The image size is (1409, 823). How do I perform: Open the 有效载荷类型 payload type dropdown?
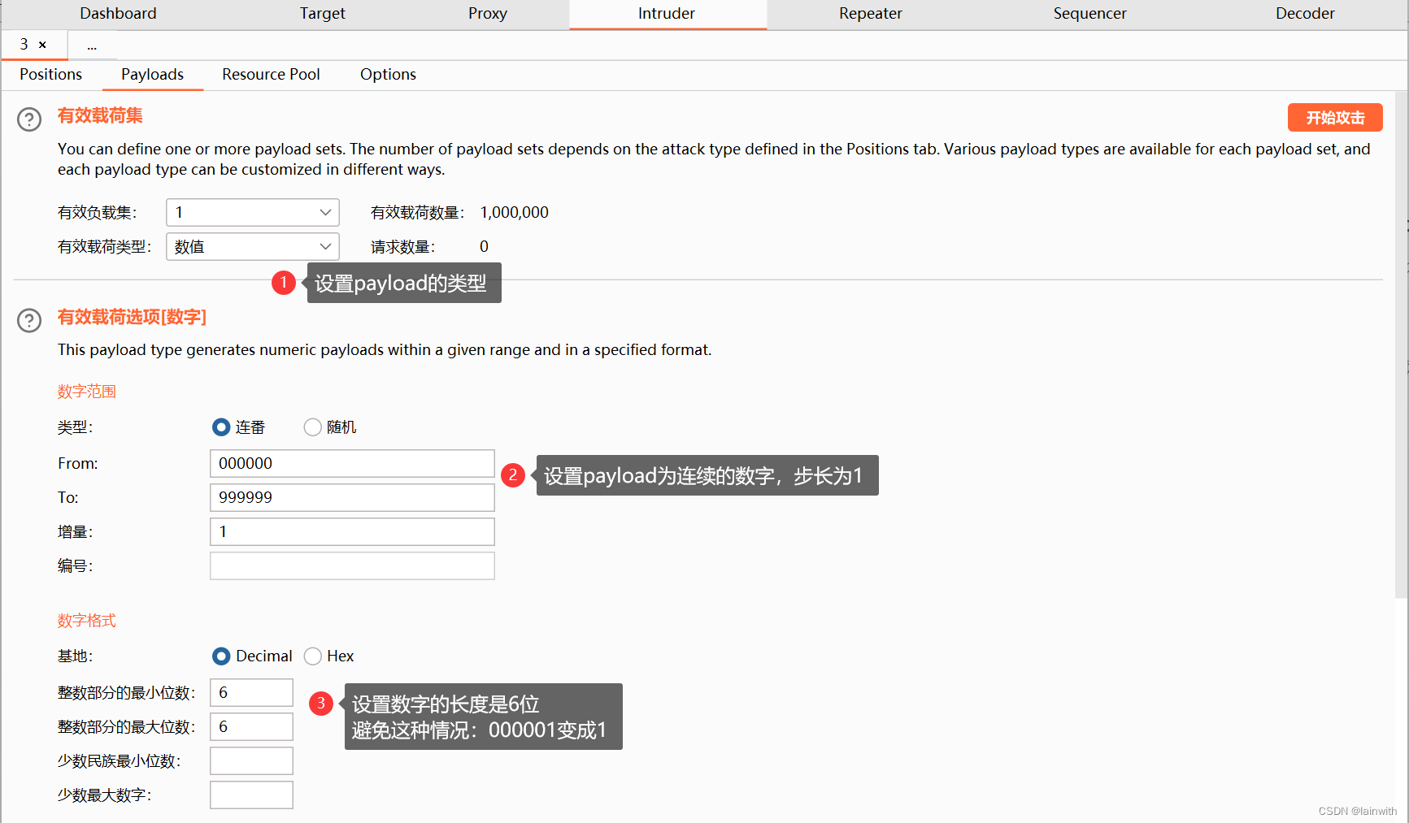pos(252,247)
